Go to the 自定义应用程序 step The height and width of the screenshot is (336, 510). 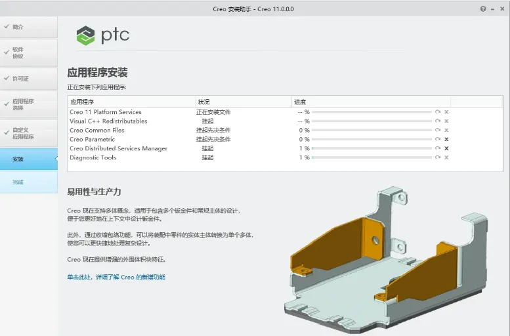[x=29, y=133]
